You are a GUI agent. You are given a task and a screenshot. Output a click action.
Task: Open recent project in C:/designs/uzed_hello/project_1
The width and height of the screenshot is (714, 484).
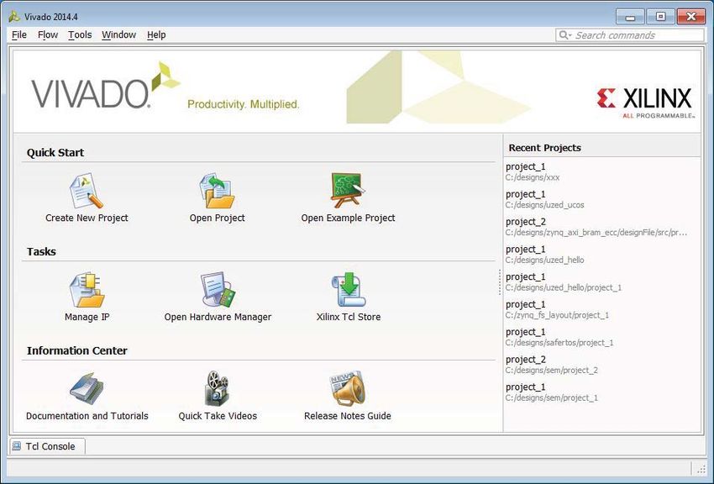click(x=602, y=281)
